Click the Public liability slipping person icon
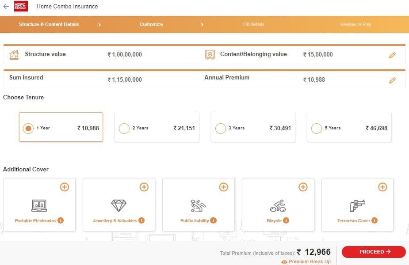This screenshot has height=265, width=409. click(198, 205)
